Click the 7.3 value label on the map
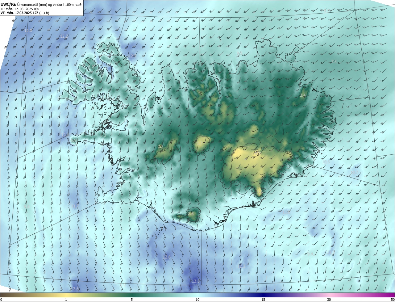The width and height of the screenshot is (395, 302). [x=334, y=62]
